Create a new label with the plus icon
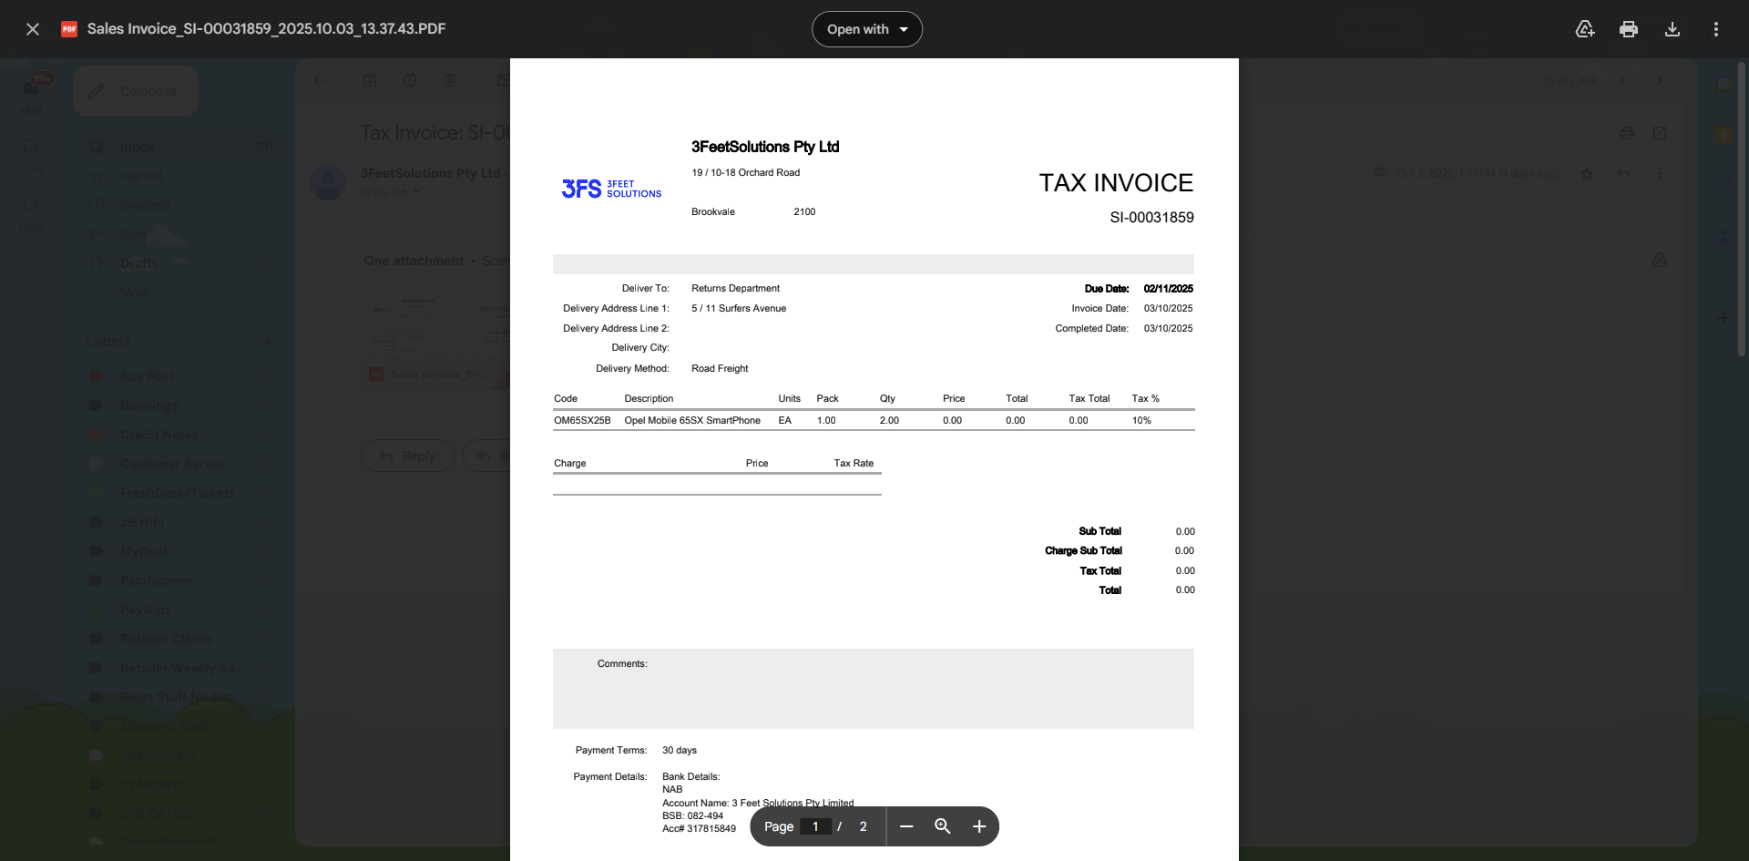Screen dimensions: 1749x861 [267, 341]
